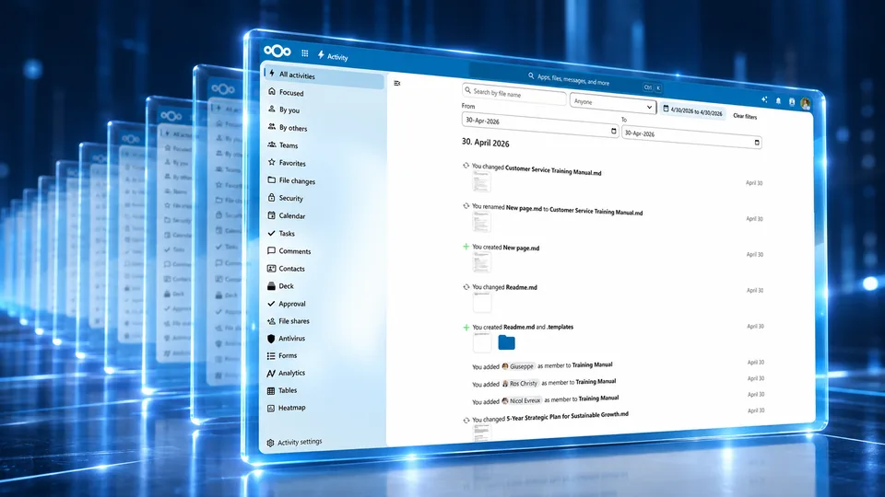Click thumbnail under 'You created New page.md'

click(x=481, y=262)
